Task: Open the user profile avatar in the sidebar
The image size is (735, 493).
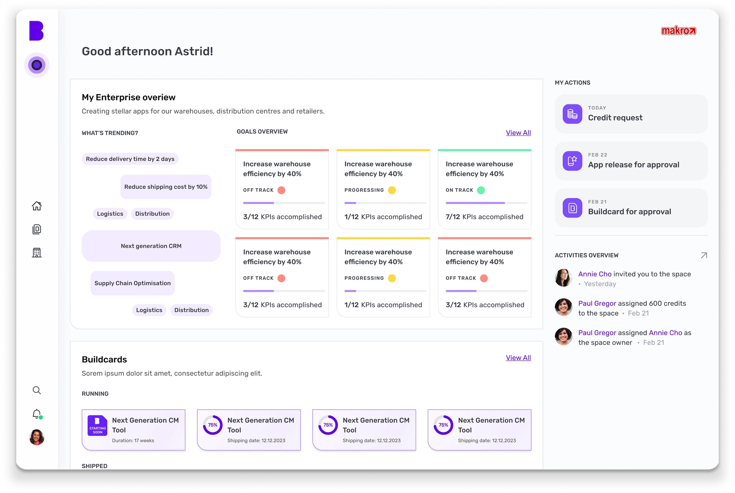Action: coord(37,437)
